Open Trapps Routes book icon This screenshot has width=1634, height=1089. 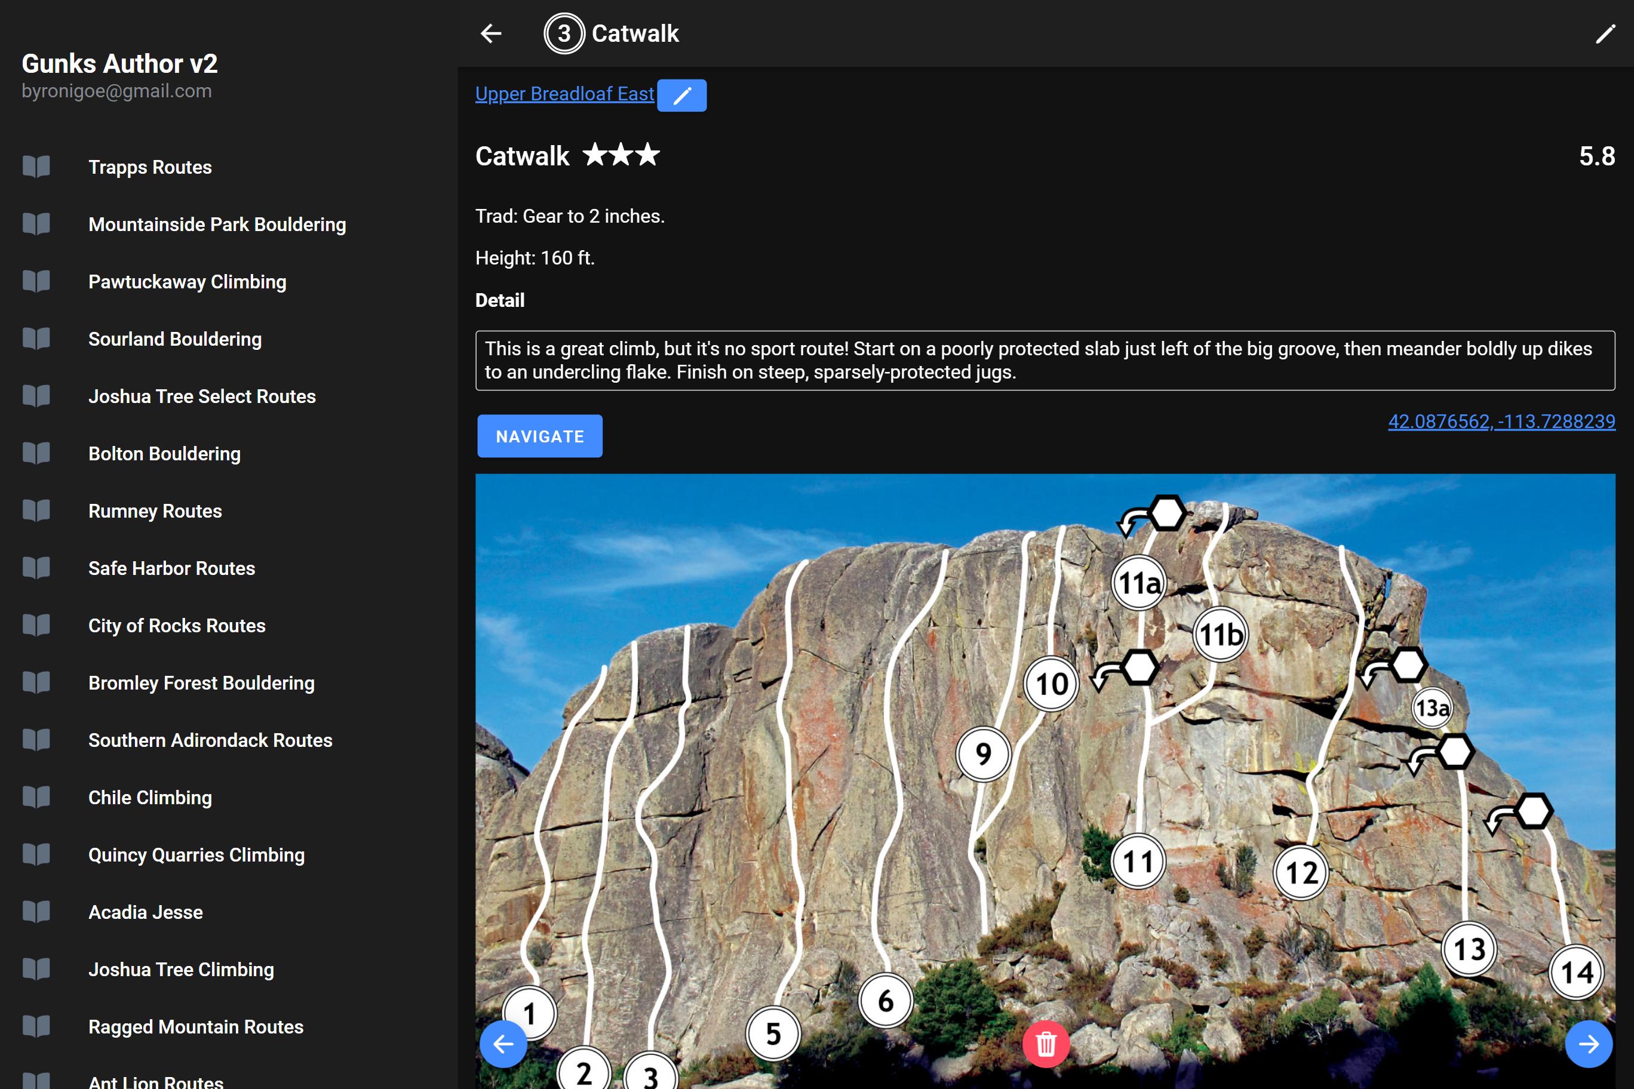[x=36, y=167]
